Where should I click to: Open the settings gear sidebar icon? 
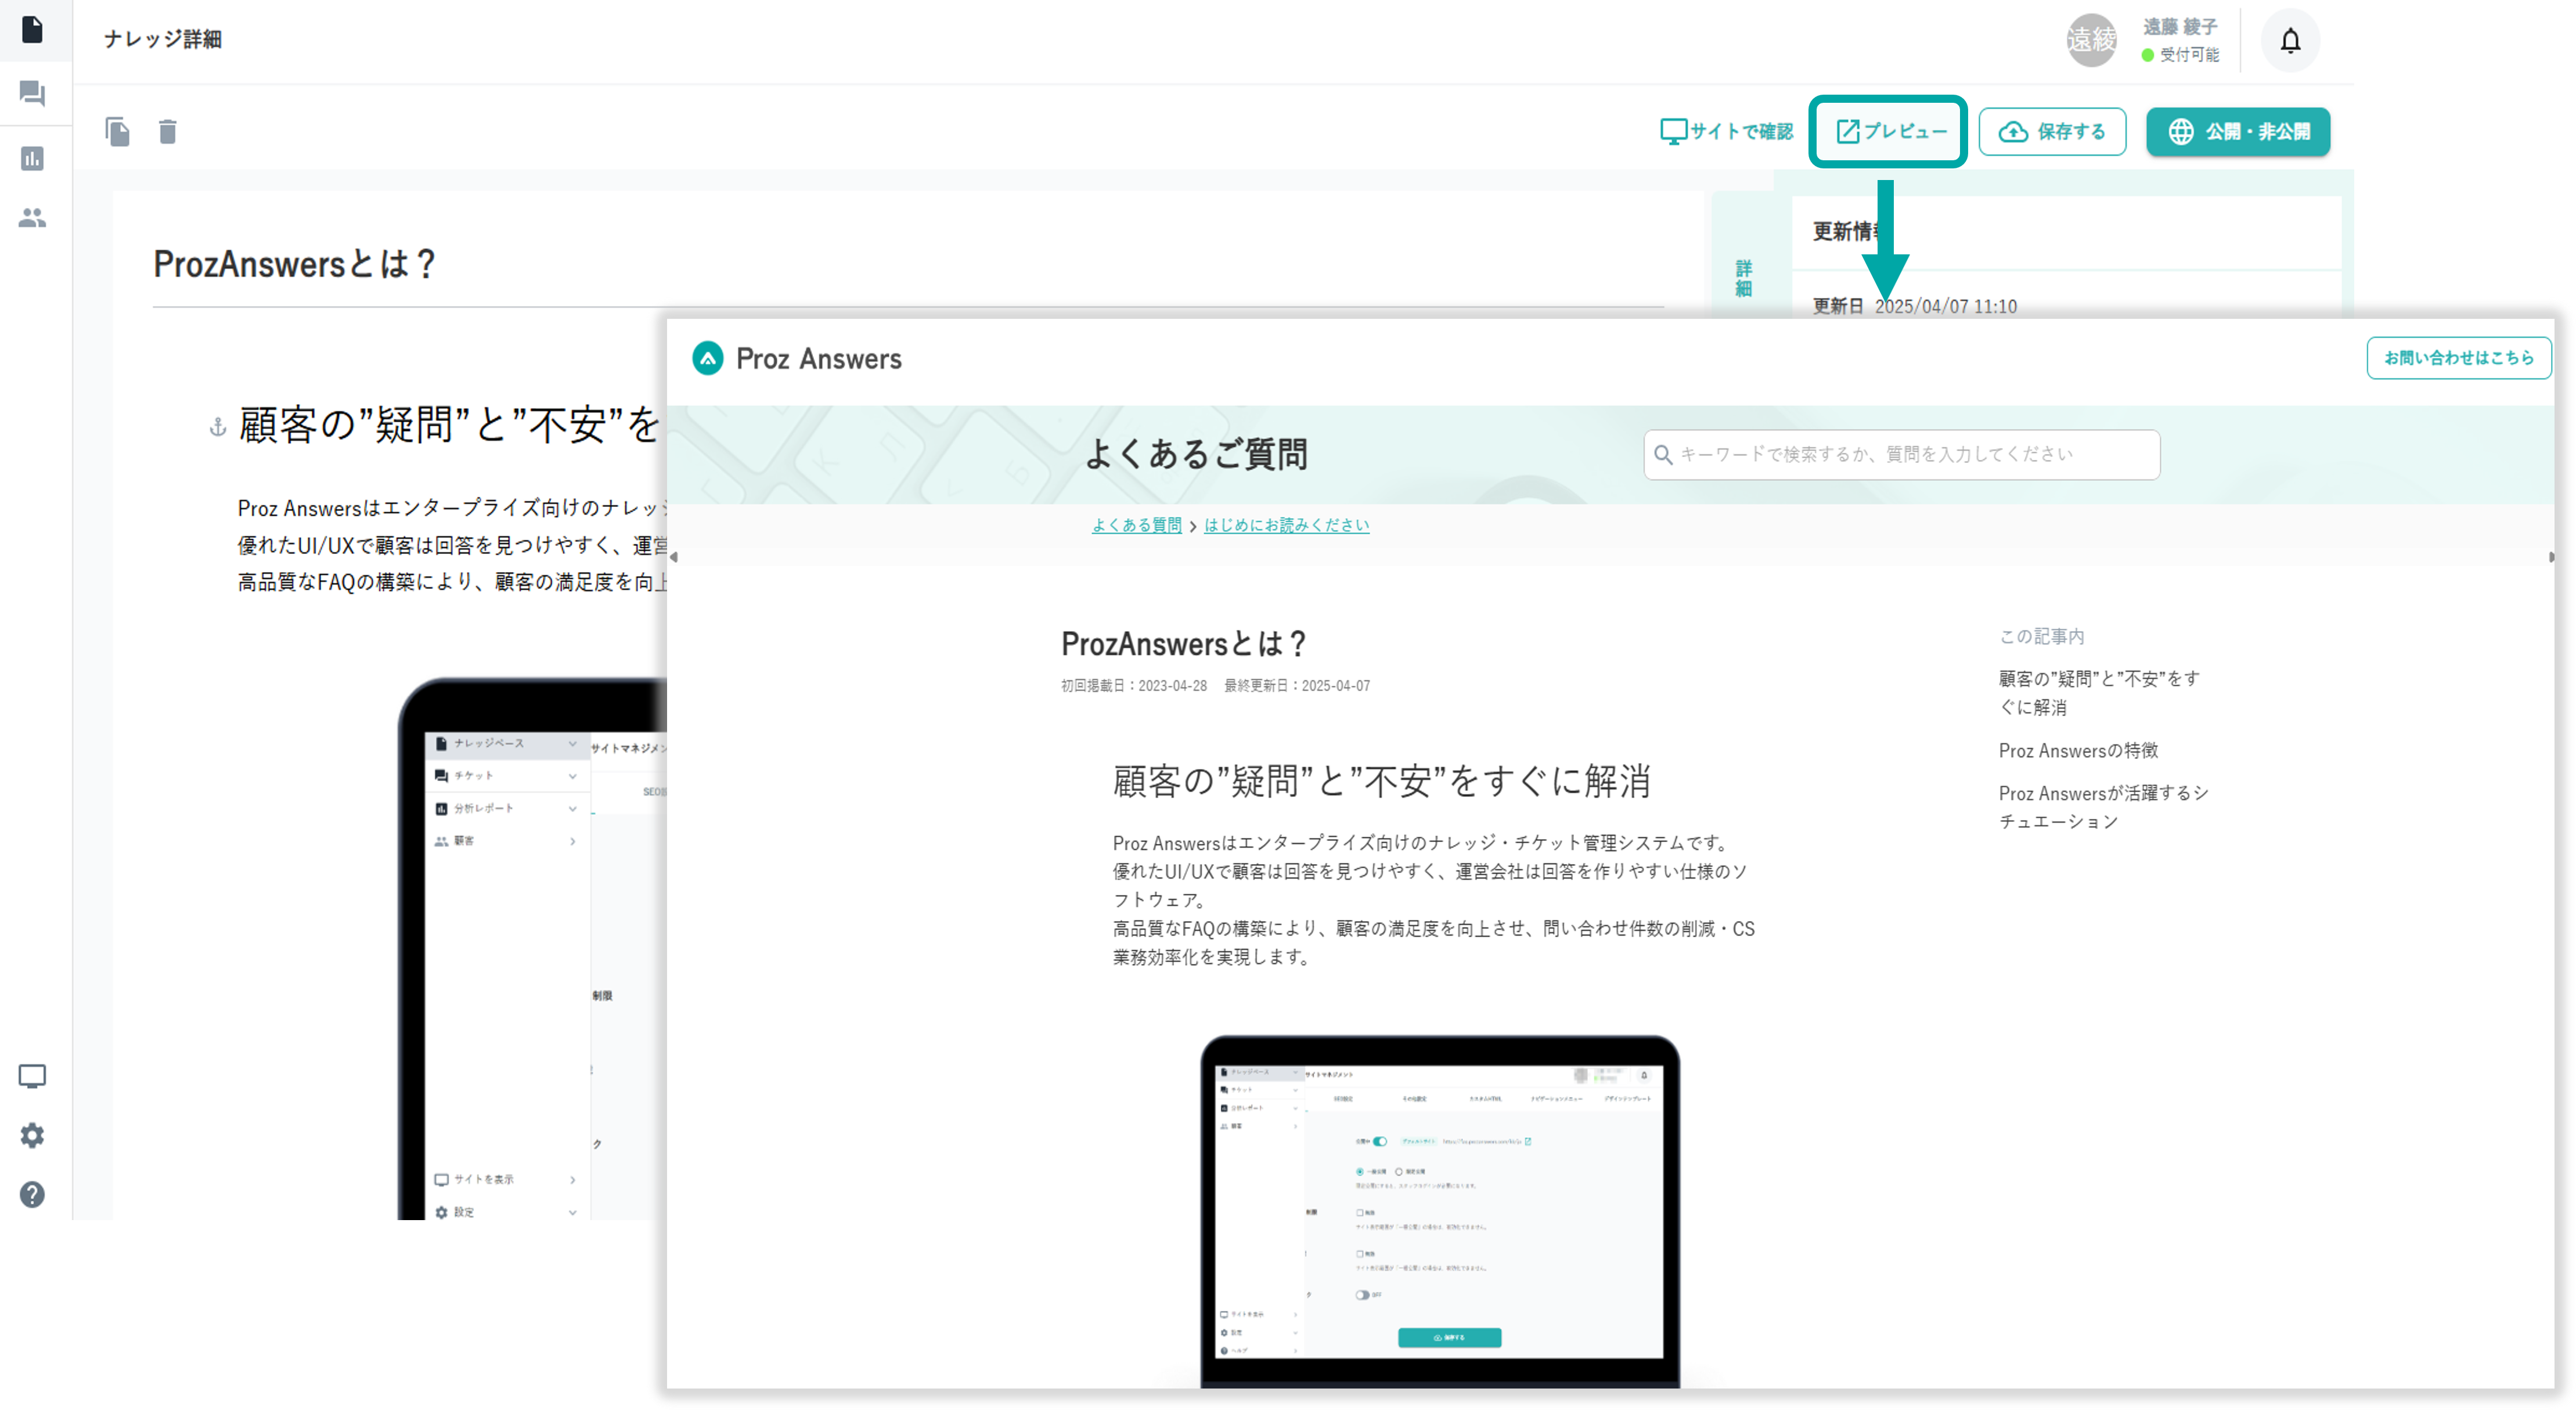[32, 1135]
